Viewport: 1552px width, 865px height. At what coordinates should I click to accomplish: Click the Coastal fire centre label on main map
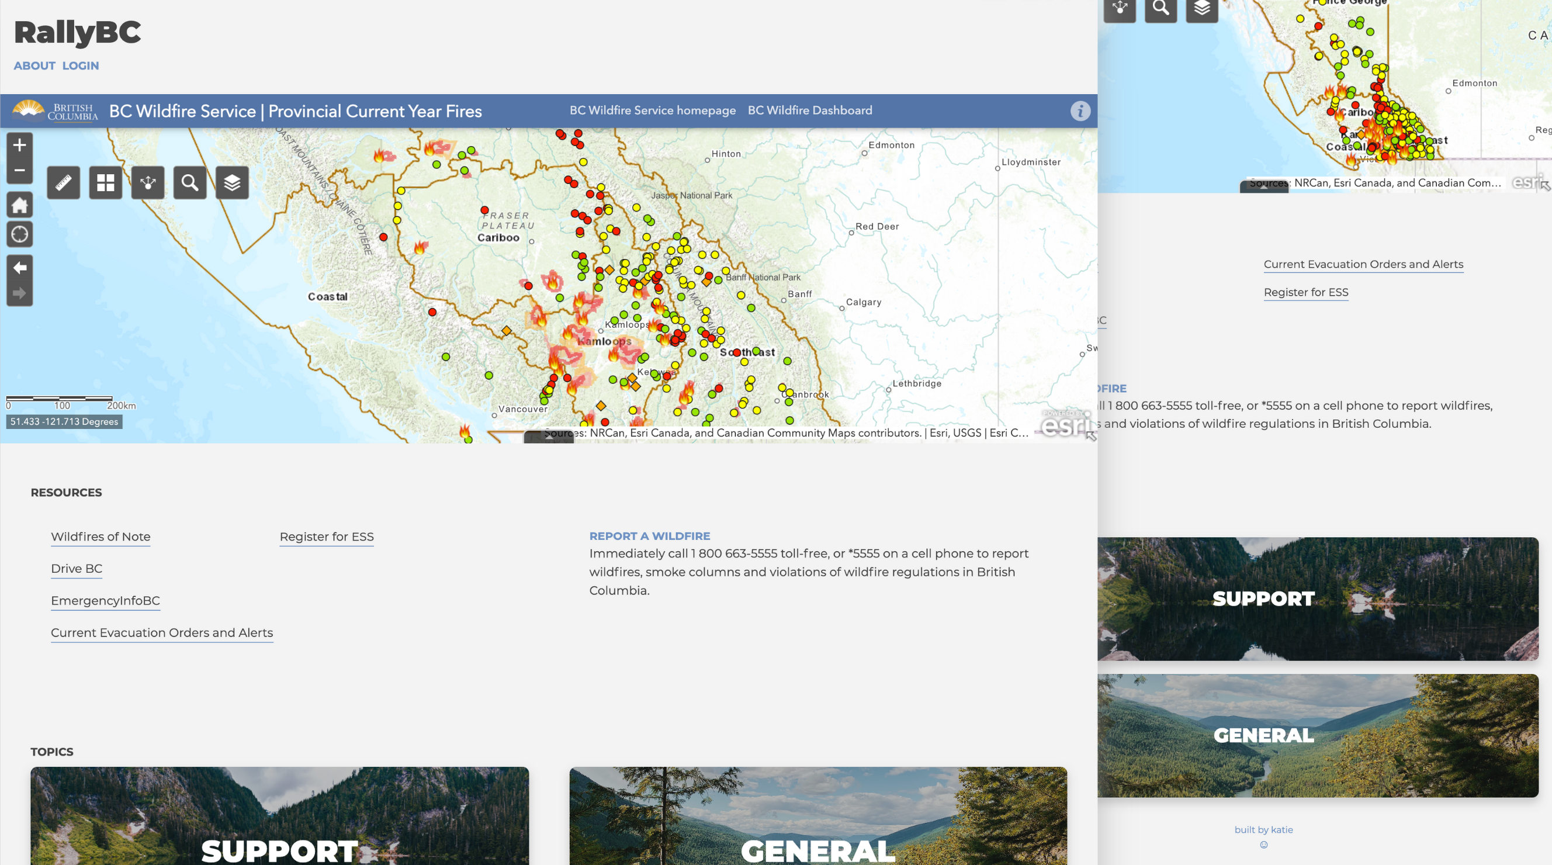pyautogui.click(x=328, y=296)
